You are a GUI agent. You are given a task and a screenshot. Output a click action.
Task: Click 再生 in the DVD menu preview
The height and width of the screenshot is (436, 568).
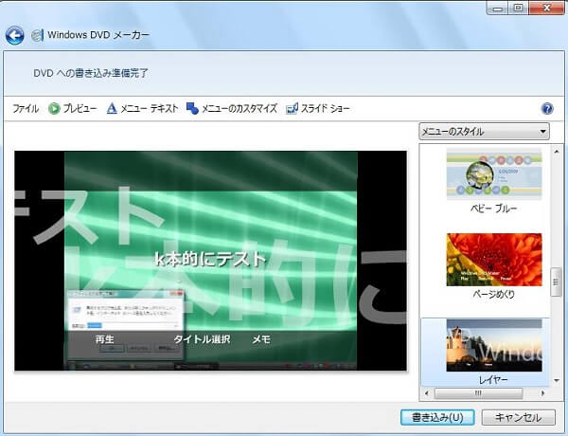point(105,339)
